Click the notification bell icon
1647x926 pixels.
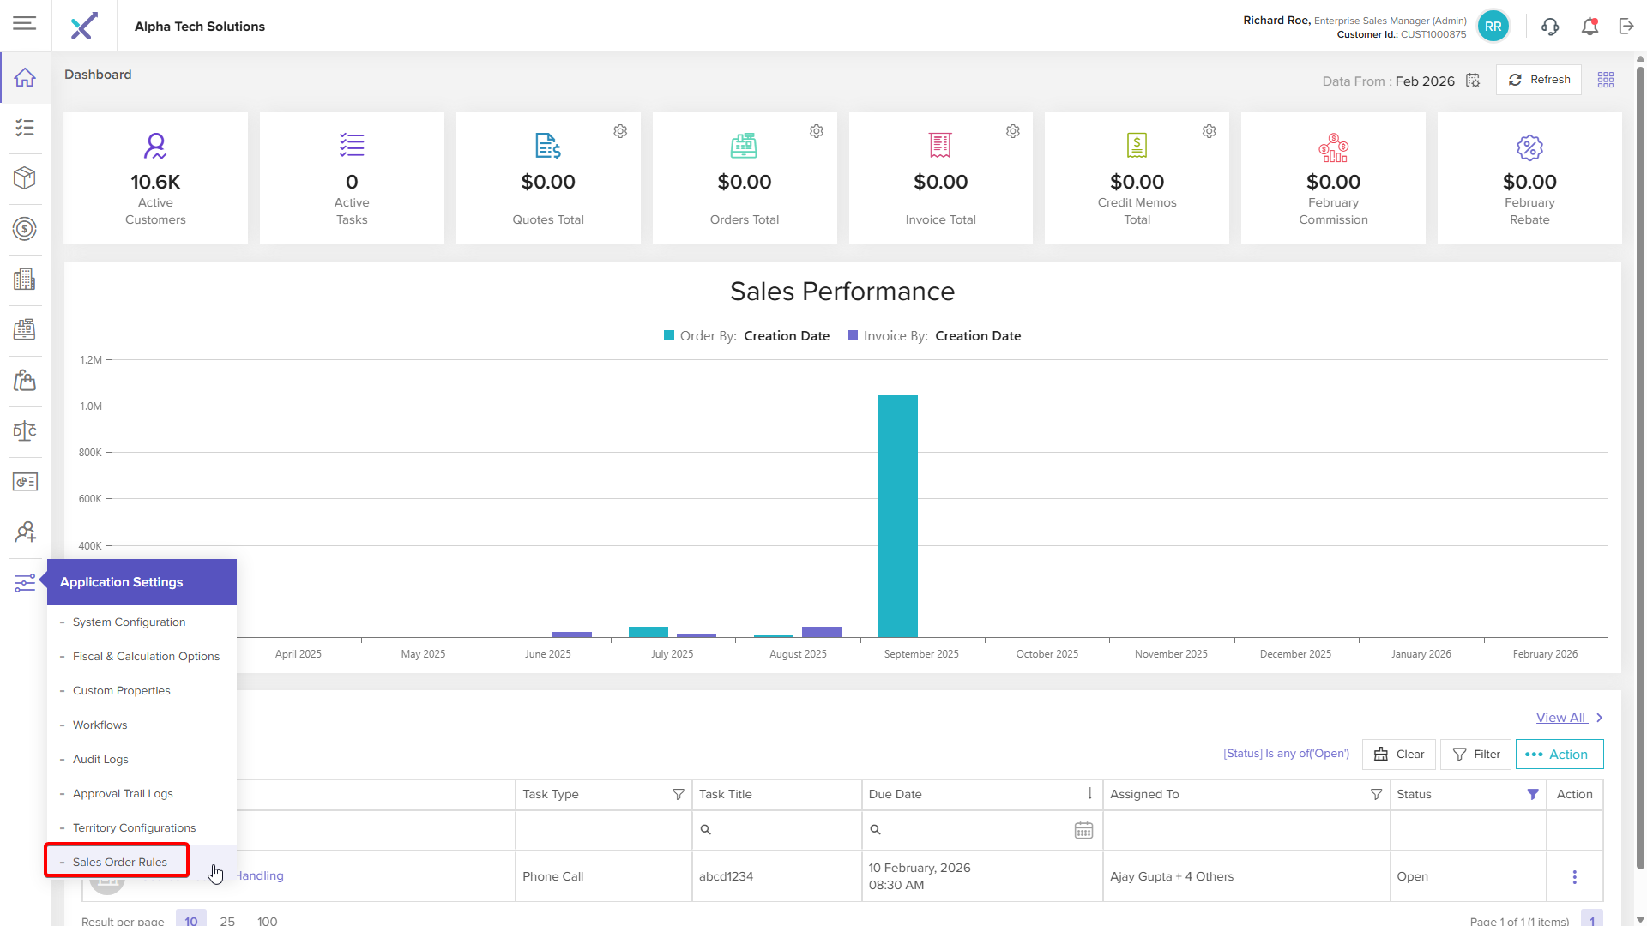pos(1590,27)
